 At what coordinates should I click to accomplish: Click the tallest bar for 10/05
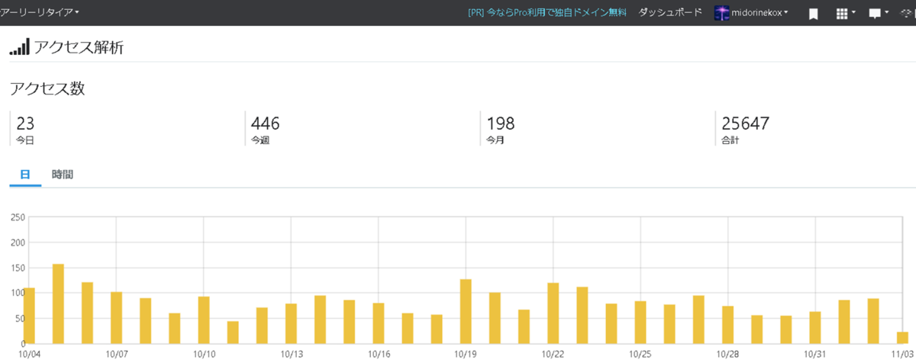[58, 304]
